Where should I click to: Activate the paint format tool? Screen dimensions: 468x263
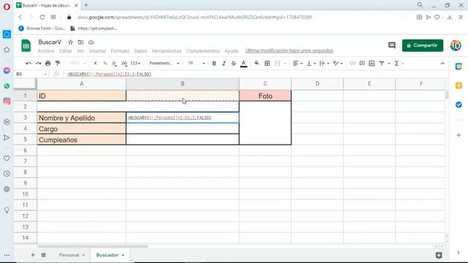[58, 64]
